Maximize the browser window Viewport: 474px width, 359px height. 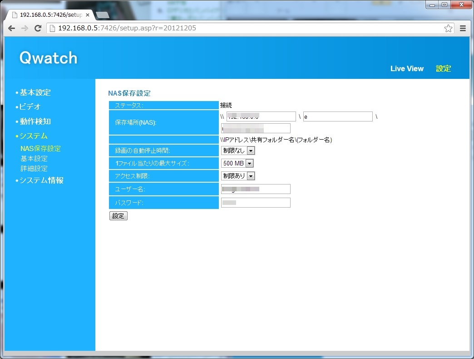444,5
